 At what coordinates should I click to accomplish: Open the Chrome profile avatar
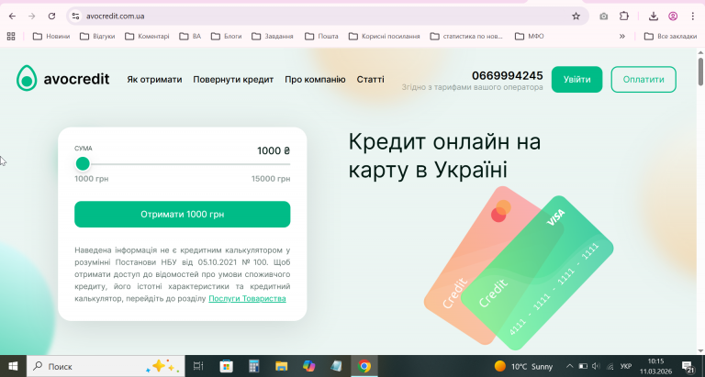pos(673,17)
